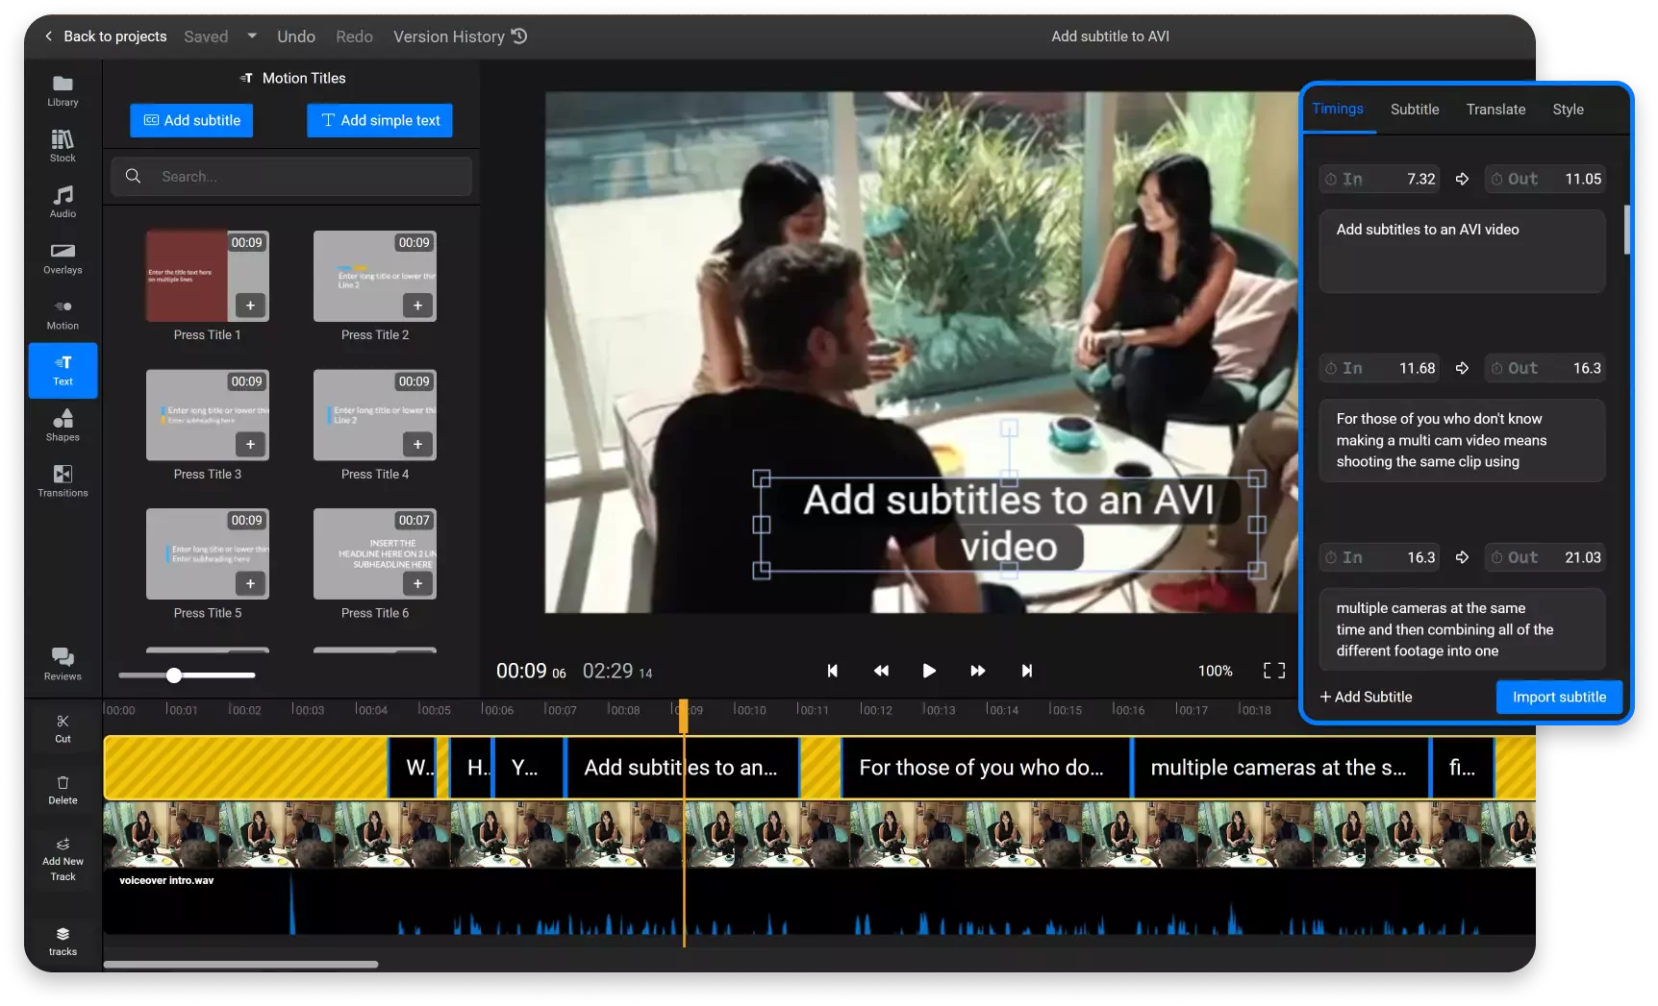Toggle fullscreen preview mode

point(1272,671)
